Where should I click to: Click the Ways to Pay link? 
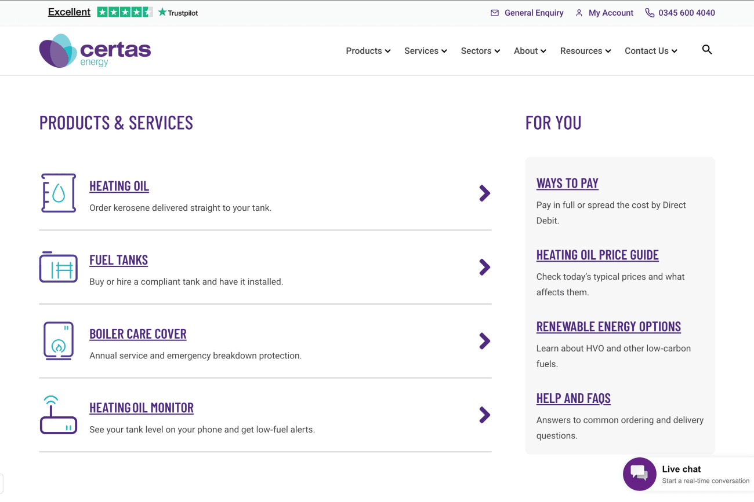567,184
